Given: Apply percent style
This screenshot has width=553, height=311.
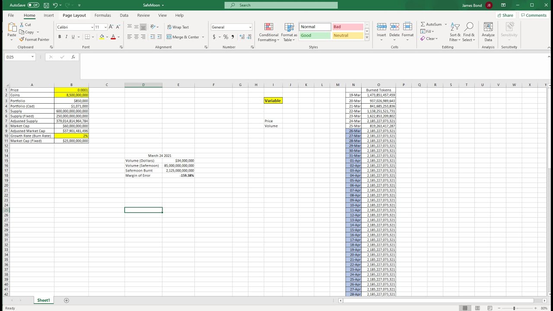Looking at the screenshot, I should click(226, 37).
